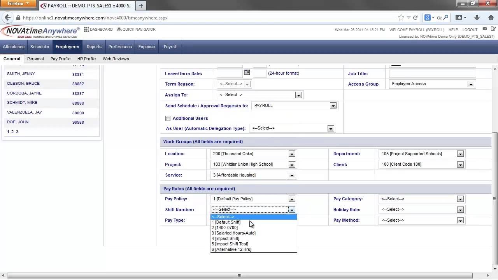498x280 pixels.
Task: Switch to the Pay Profile tab
Action: [60, 59]
